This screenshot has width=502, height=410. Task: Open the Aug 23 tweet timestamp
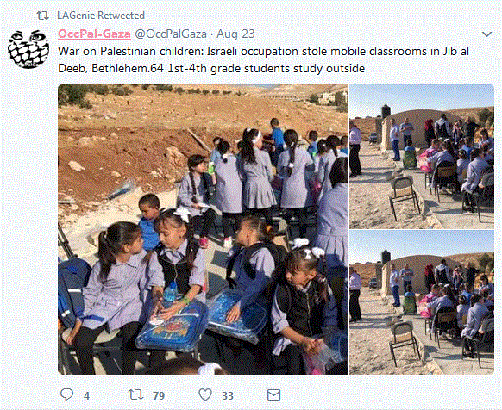point(235,34)
